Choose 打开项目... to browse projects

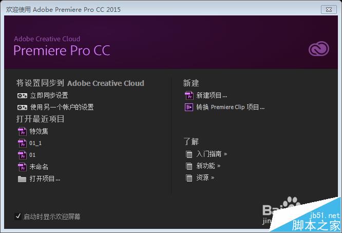[45, 179]
